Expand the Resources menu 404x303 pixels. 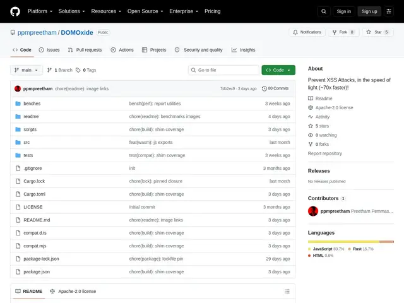coord(106,11)
